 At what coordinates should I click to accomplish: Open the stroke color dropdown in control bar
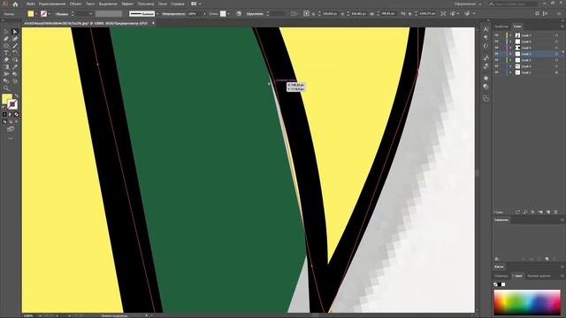50,14
